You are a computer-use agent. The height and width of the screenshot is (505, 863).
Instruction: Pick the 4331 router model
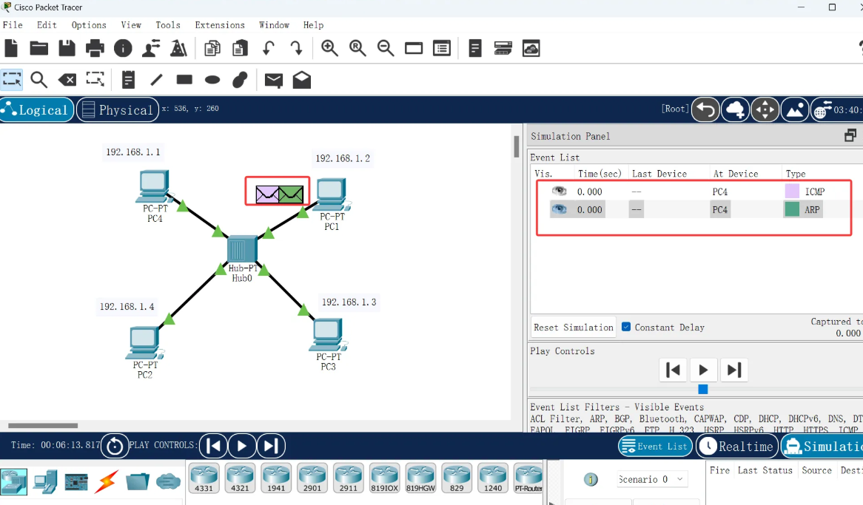coord(204,478)
